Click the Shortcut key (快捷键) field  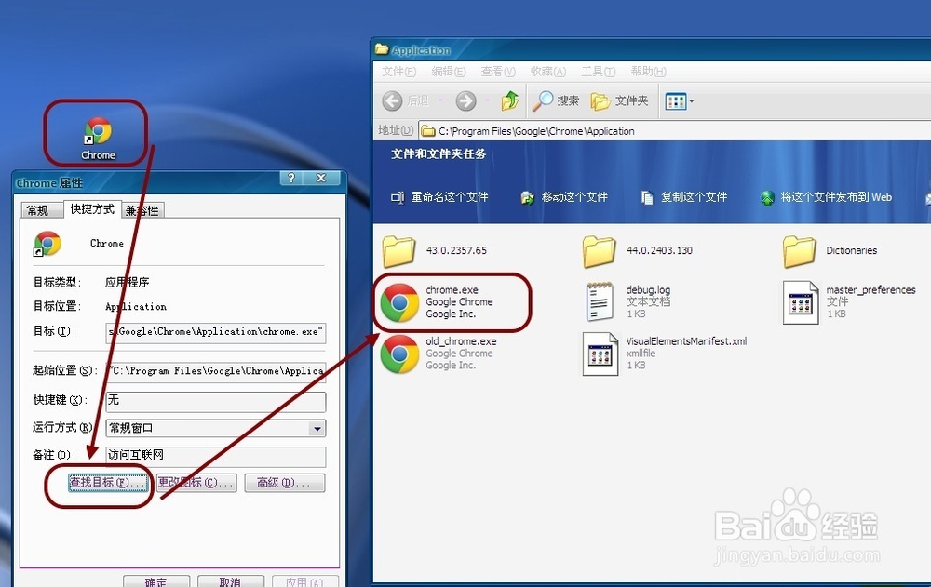pyautogui.click(x=216, y=401)
